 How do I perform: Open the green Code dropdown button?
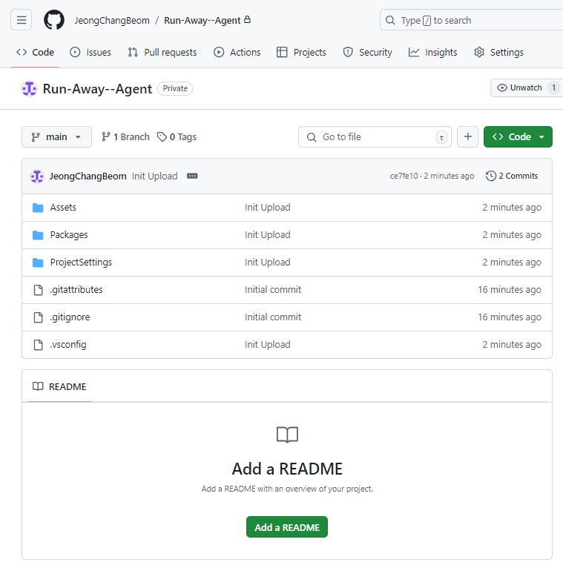click(x=518, y=137)
